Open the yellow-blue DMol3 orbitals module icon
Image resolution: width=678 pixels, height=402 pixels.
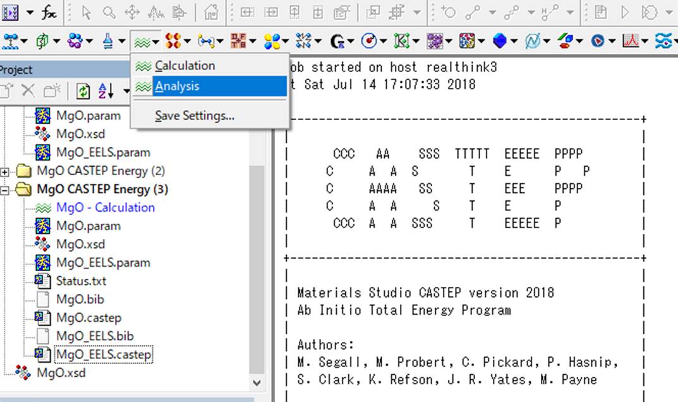click(272, 42)
